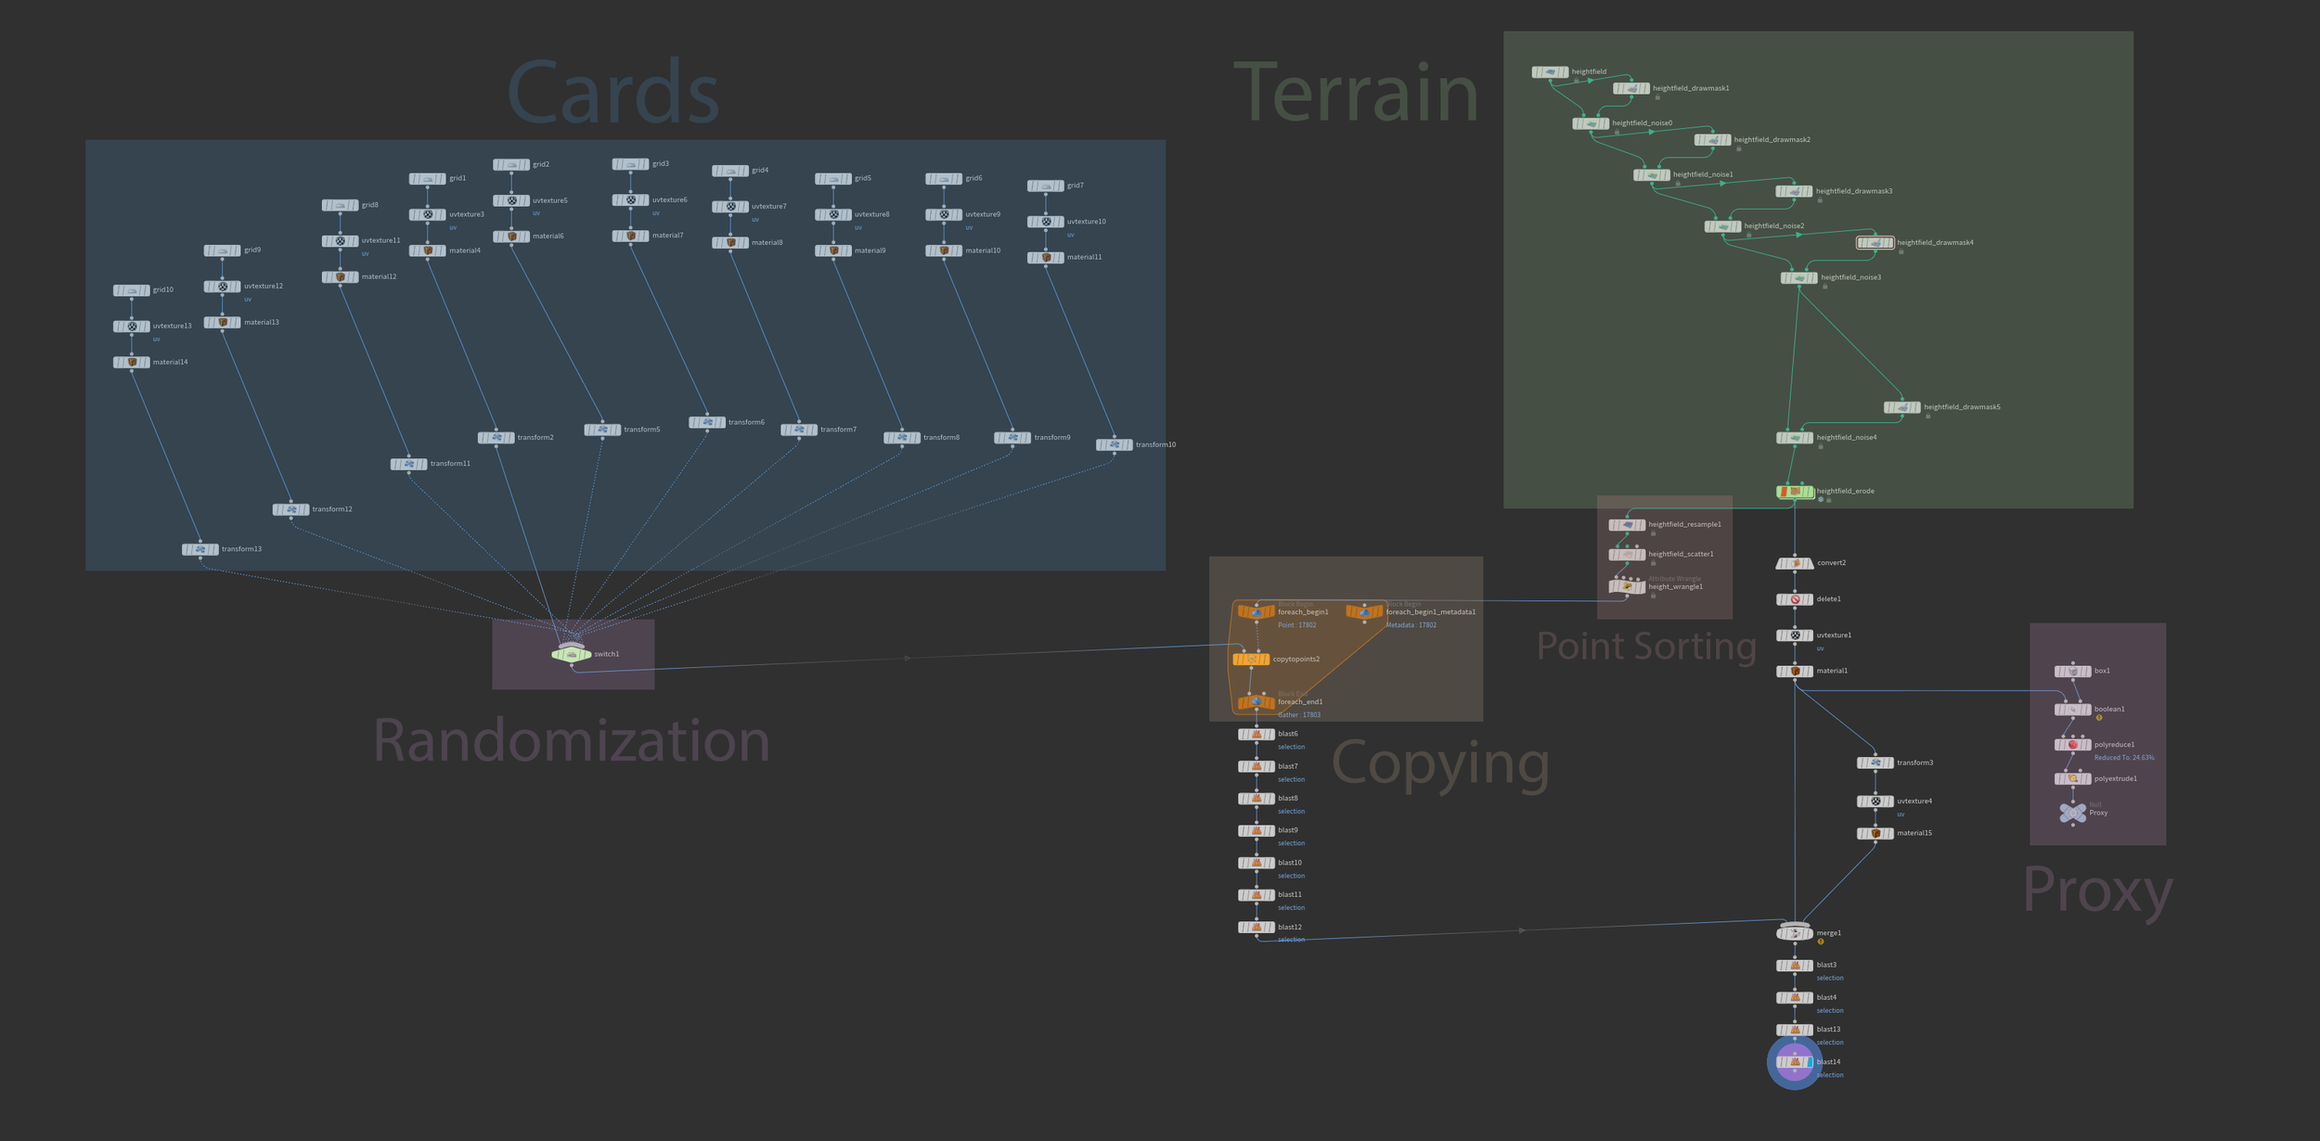Click the copytopoints2 node icon

point(1252,660)
